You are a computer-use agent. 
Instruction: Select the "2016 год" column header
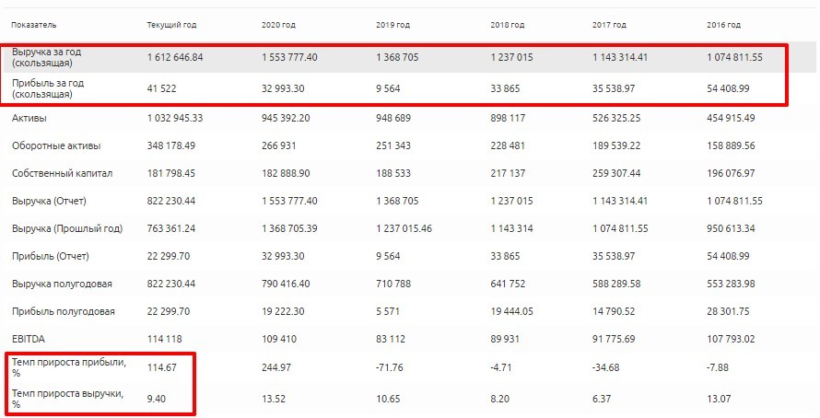723,24
